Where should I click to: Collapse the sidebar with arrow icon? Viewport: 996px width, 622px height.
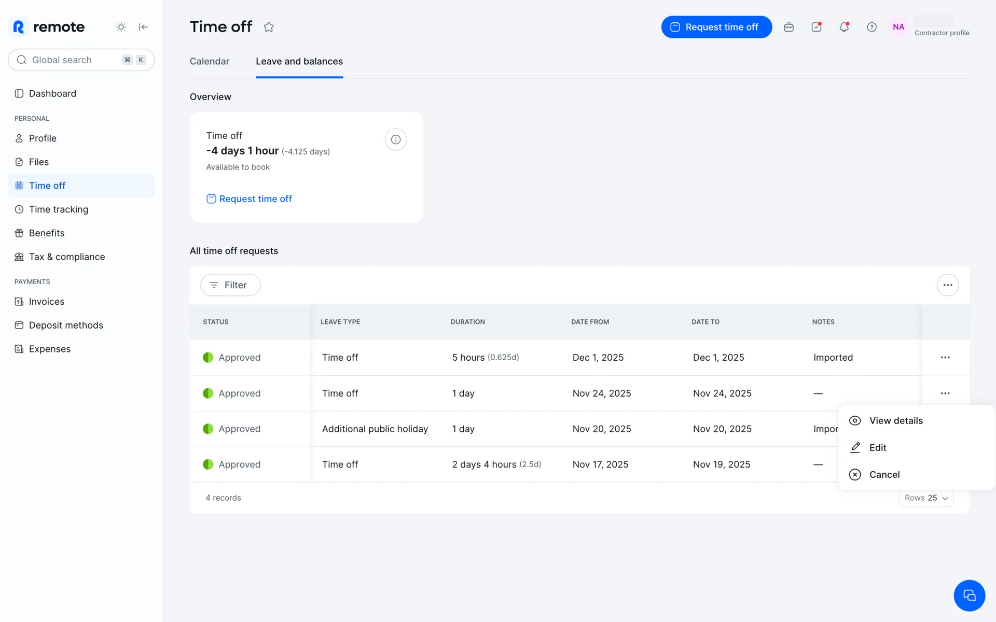[143, 27]
